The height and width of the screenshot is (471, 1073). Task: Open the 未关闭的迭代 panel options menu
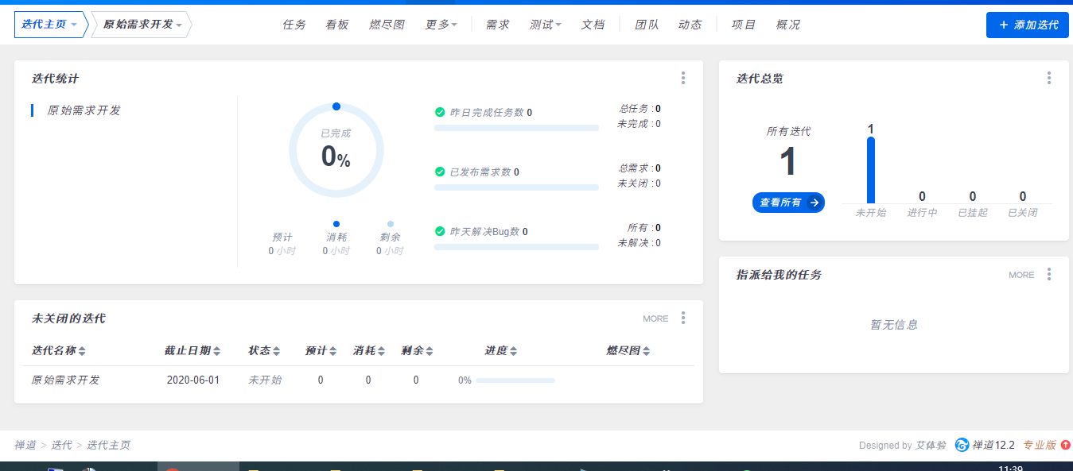tap(682, 318)
